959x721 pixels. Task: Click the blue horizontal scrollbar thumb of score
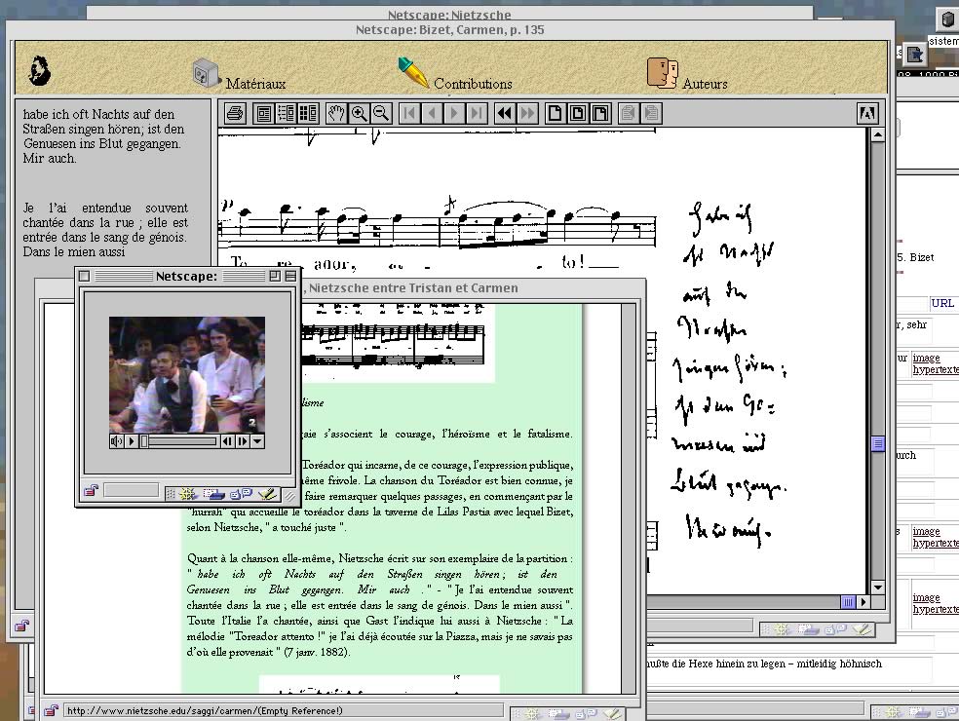tap(848, 602)
